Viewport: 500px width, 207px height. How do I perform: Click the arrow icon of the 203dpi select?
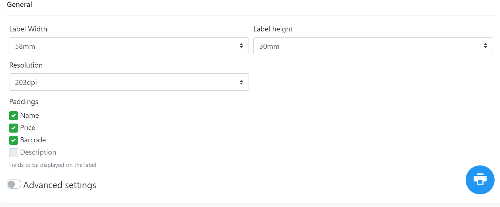point(241,82)
